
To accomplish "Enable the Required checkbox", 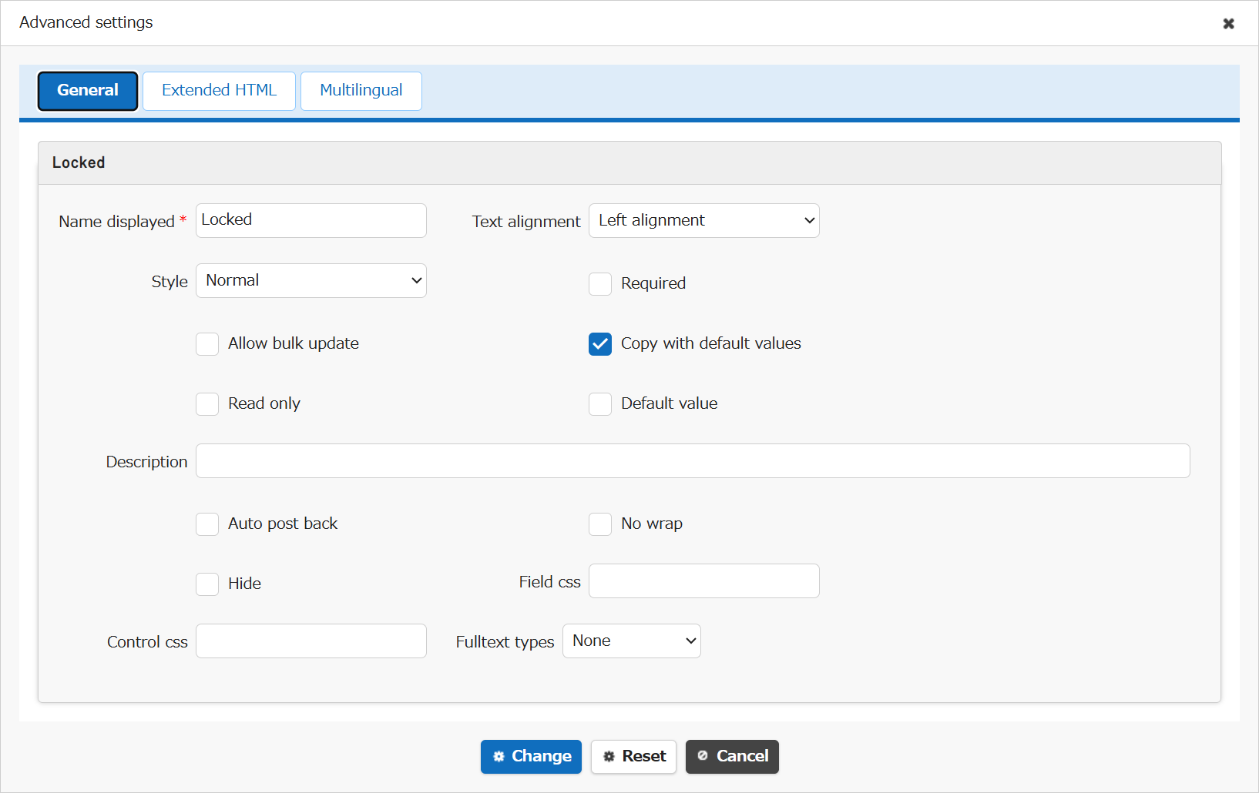I will pyautogui.click(x=600, y=283).
